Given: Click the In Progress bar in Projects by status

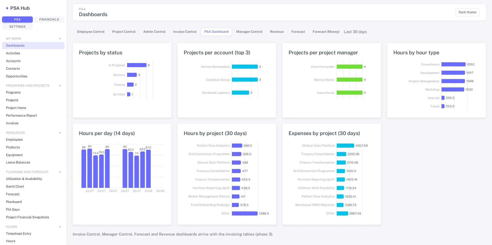Looking at the screenshot, I should [x=137, y=65].
